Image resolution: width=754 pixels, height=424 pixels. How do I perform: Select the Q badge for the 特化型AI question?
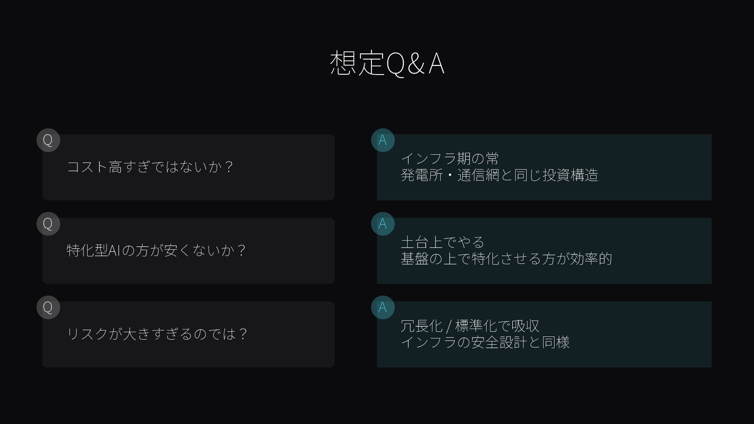point(48,224)
